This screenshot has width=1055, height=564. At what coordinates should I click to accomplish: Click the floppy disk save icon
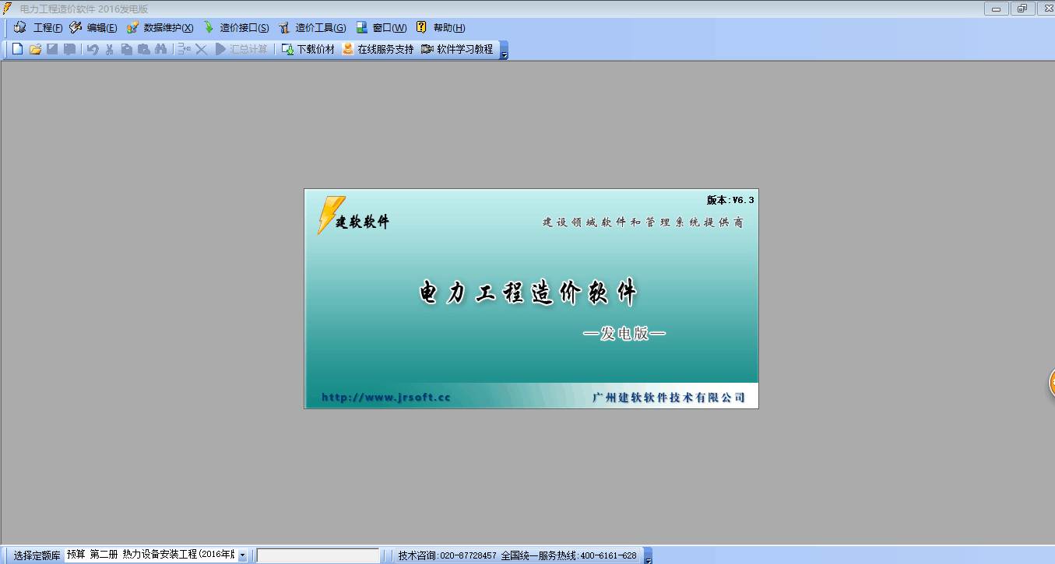tap(52, 49)
